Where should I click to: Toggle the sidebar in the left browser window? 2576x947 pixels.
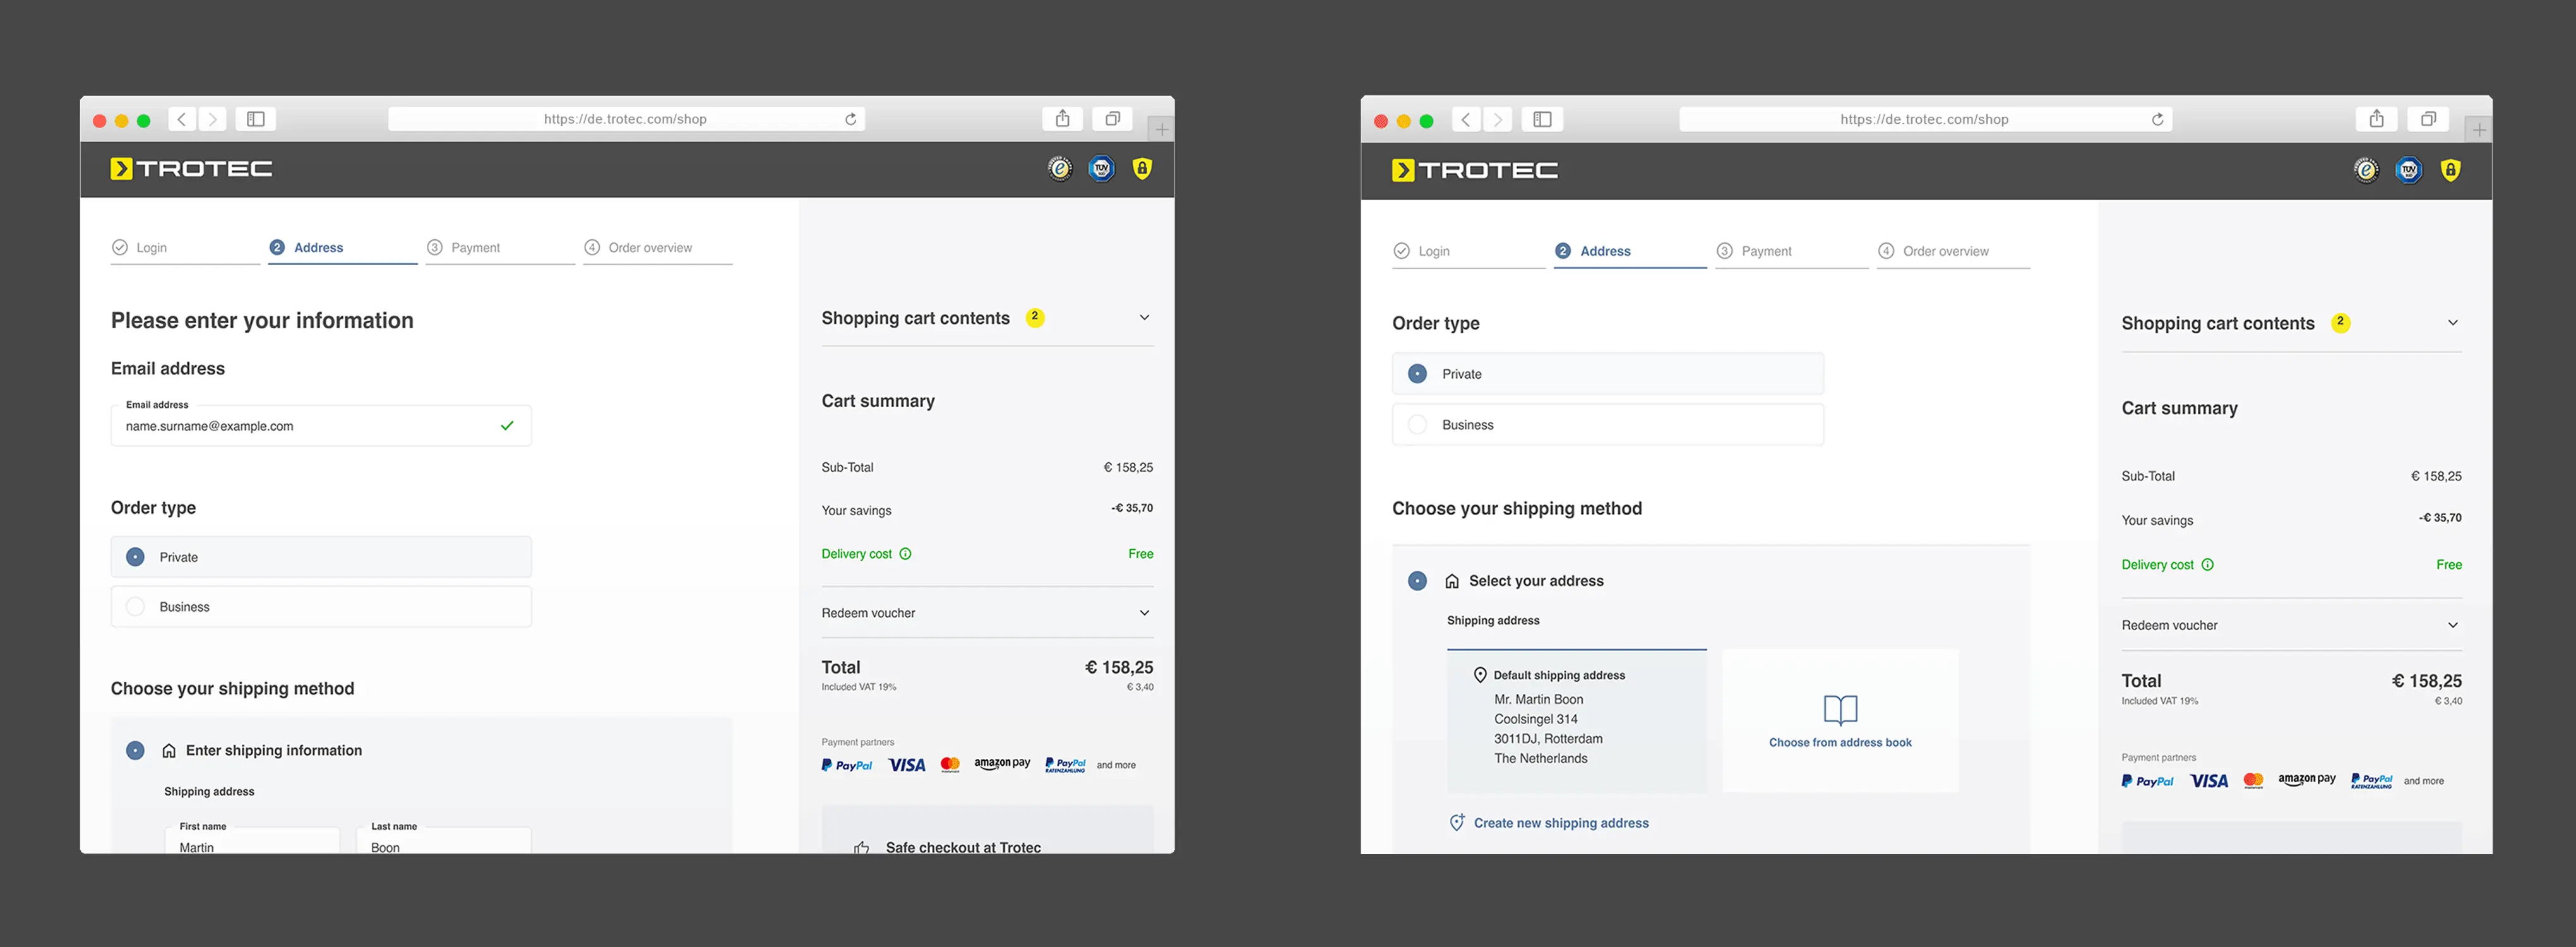[256, 119]
